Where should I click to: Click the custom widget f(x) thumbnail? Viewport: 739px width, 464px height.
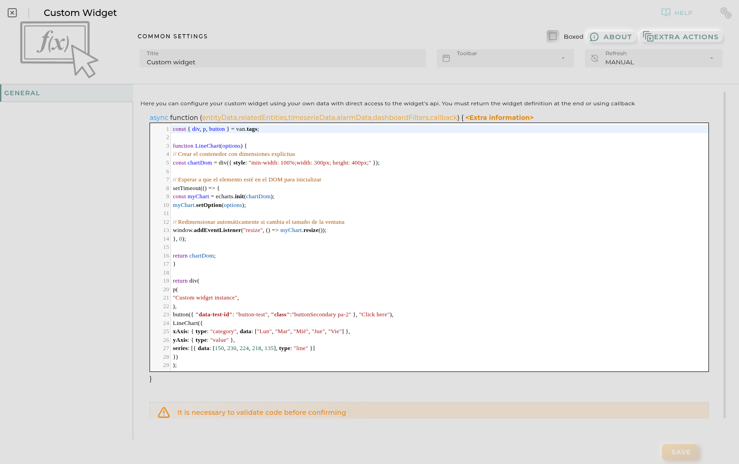point(59,49)
